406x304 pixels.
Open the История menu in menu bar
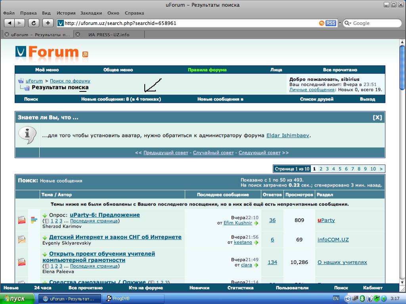[x=66, y=13]
